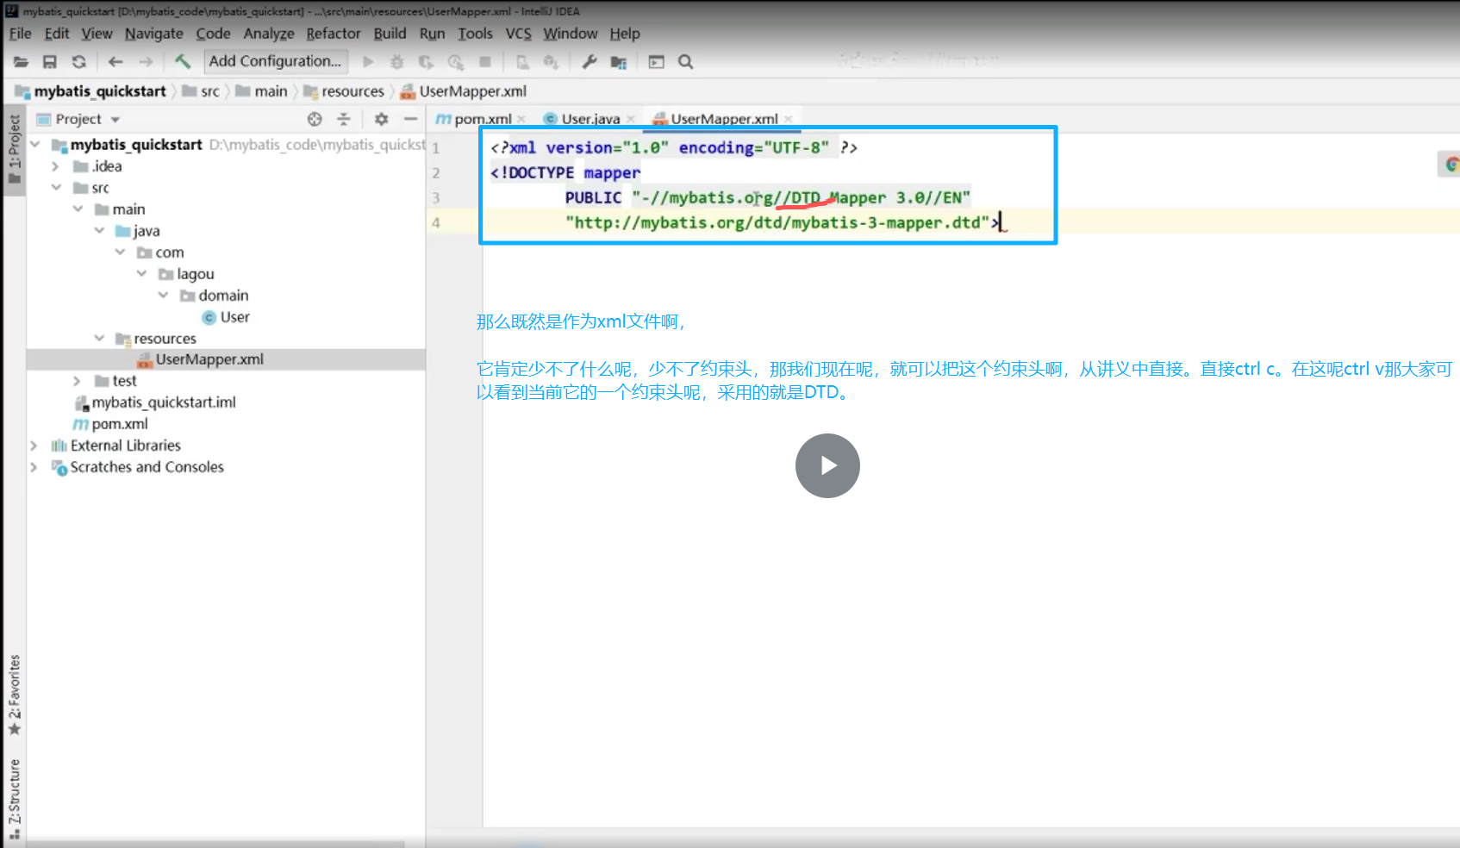Image resolution: width=1460 pixels, height=848 pixels.
Task: Open the Add Configuration dropdown
Action: pos(275,61)
